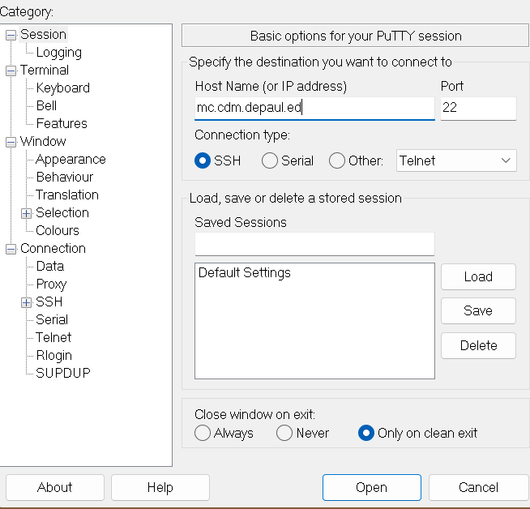Open the Rlogin settings category
This screenshot has height=509, width=530.
pos(54,356)
